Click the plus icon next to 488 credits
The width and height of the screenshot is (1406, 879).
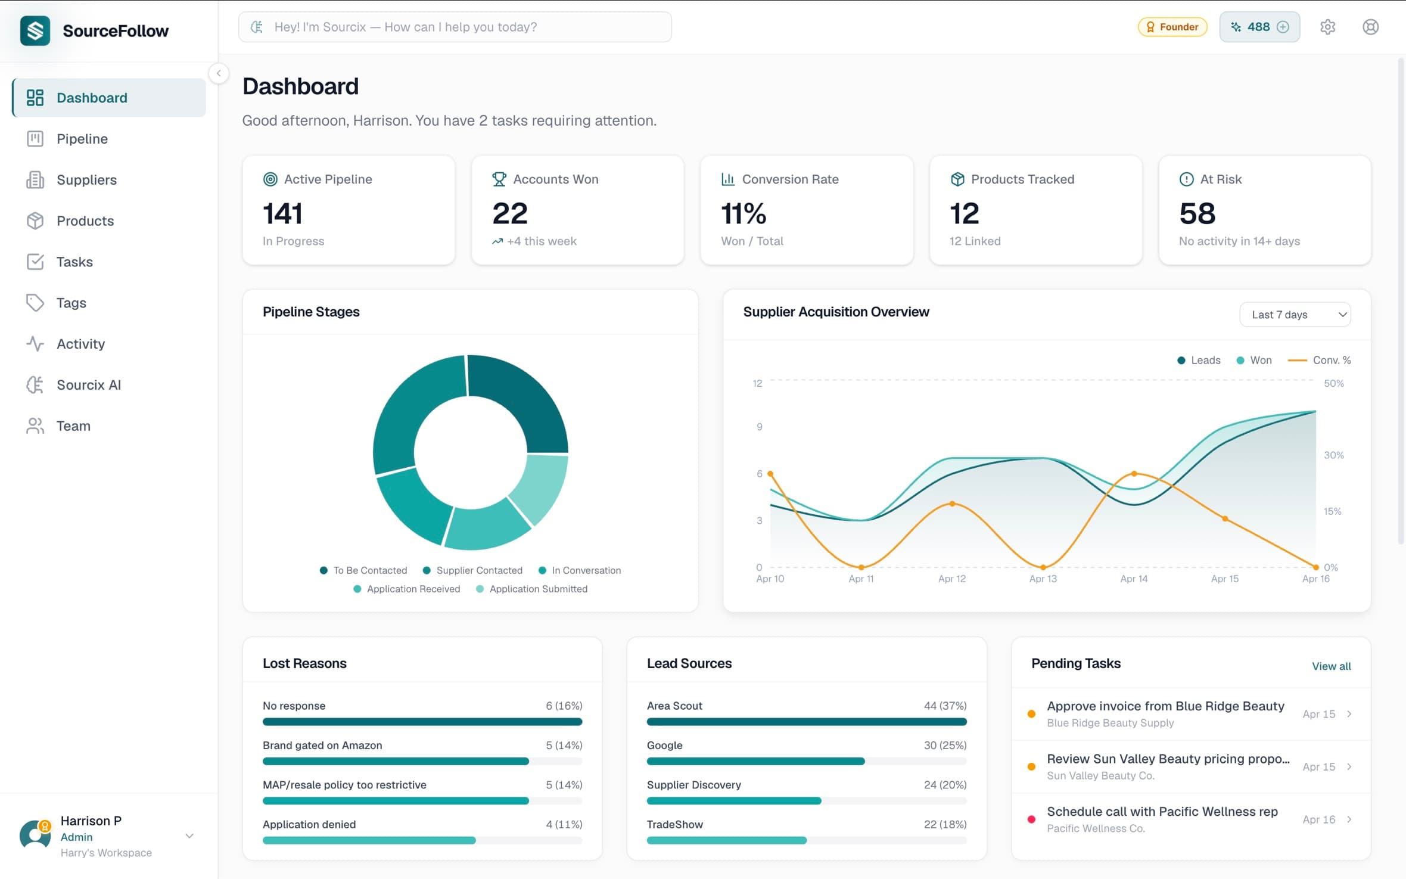pyautogui.click(x=1282, y=27)
